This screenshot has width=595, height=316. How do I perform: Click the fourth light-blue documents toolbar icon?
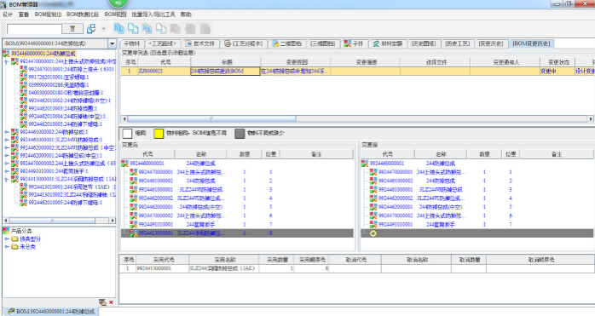[x=161, y=28]
